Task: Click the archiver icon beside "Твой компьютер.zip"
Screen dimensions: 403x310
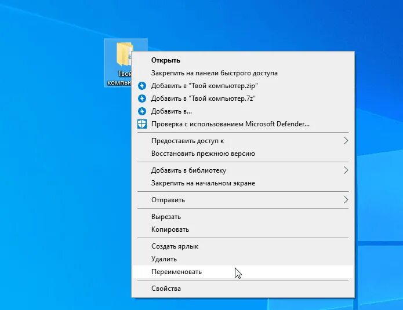Action: (142, 86)
